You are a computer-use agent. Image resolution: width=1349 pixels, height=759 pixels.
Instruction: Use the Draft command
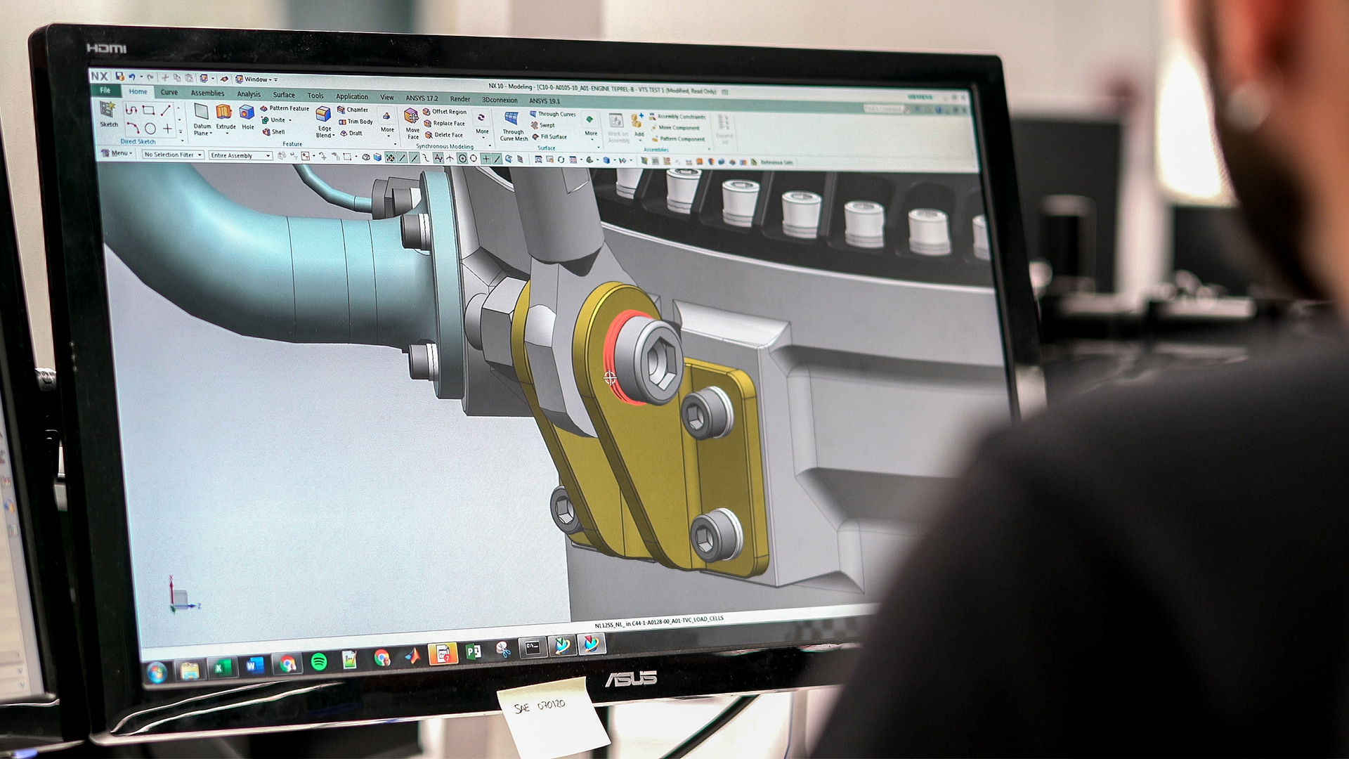[351, 133]
